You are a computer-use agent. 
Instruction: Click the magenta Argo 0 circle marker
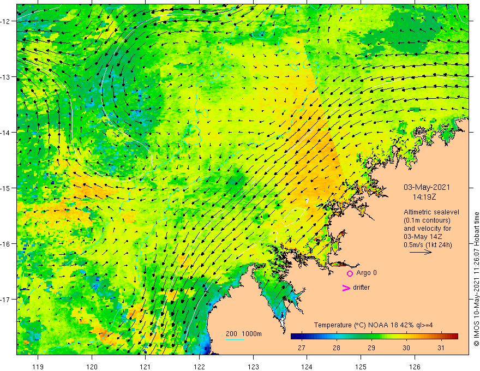350,273
